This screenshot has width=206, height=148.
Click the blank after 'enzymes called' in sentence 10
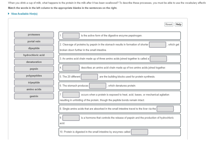pos(139,132)
